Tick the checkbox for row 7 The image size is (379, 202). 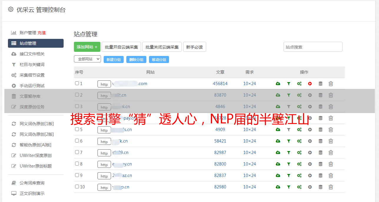pyautogui.click(x=77, y=152)
